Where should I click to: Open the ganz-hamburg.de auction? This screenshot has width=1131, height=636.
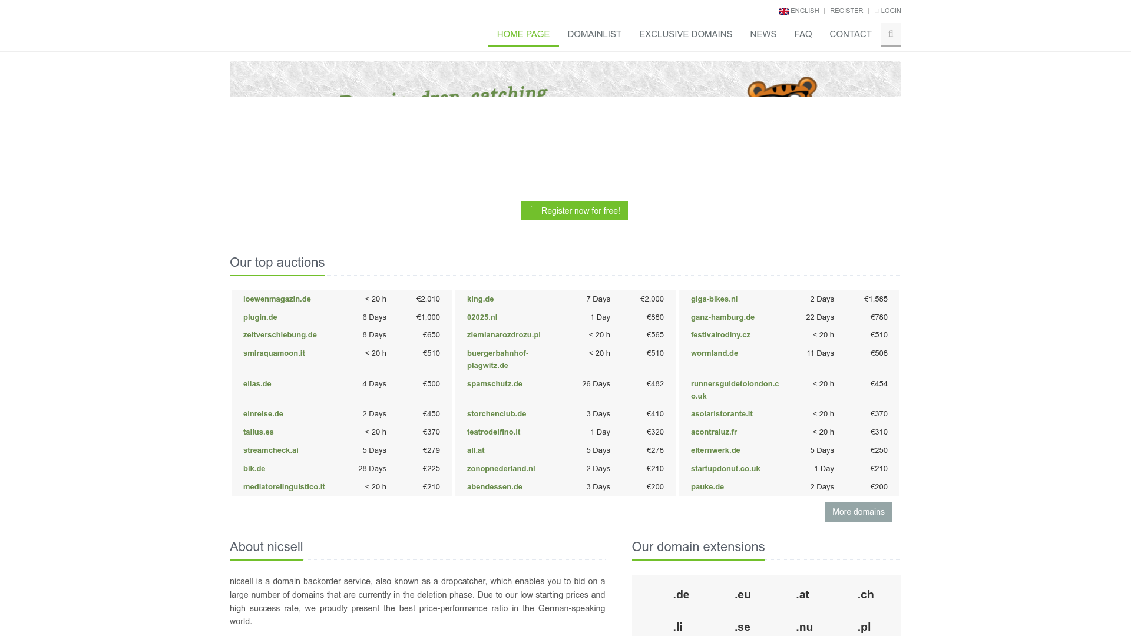[x=722, y=317]
